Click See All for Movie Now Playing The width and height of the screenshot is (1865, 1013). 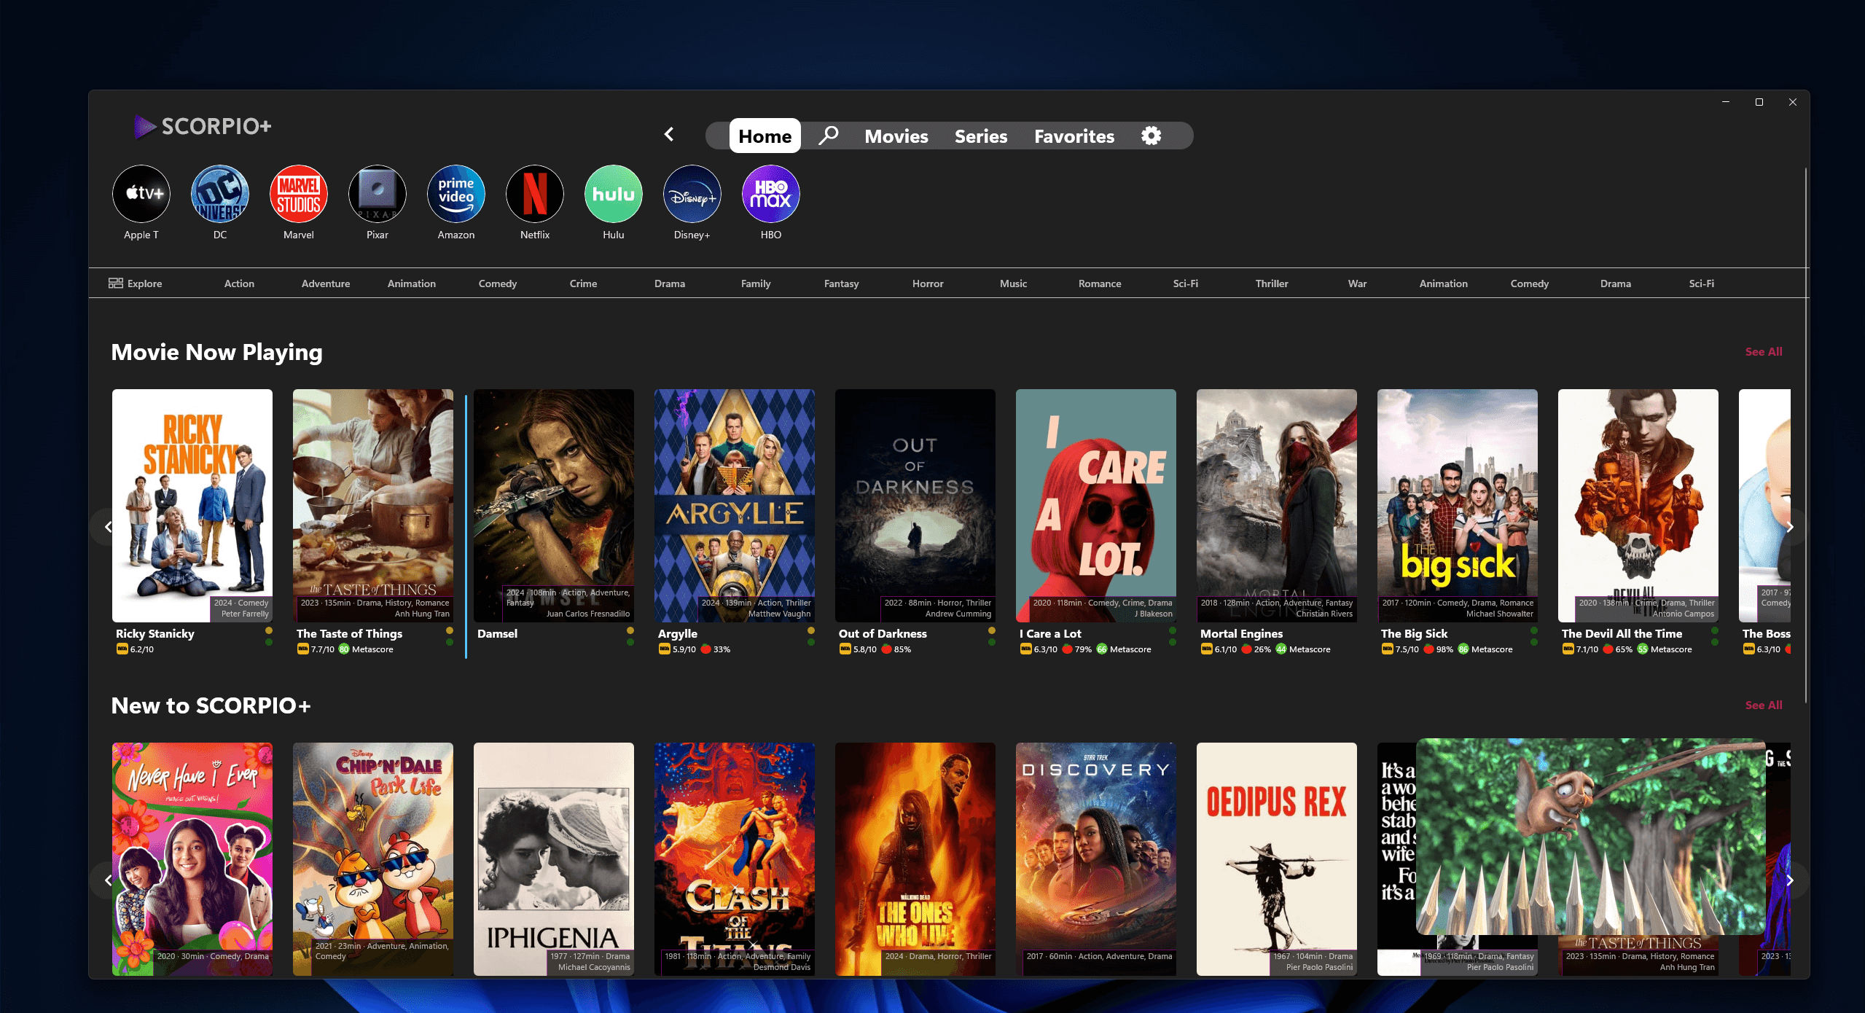[1763, 351]
